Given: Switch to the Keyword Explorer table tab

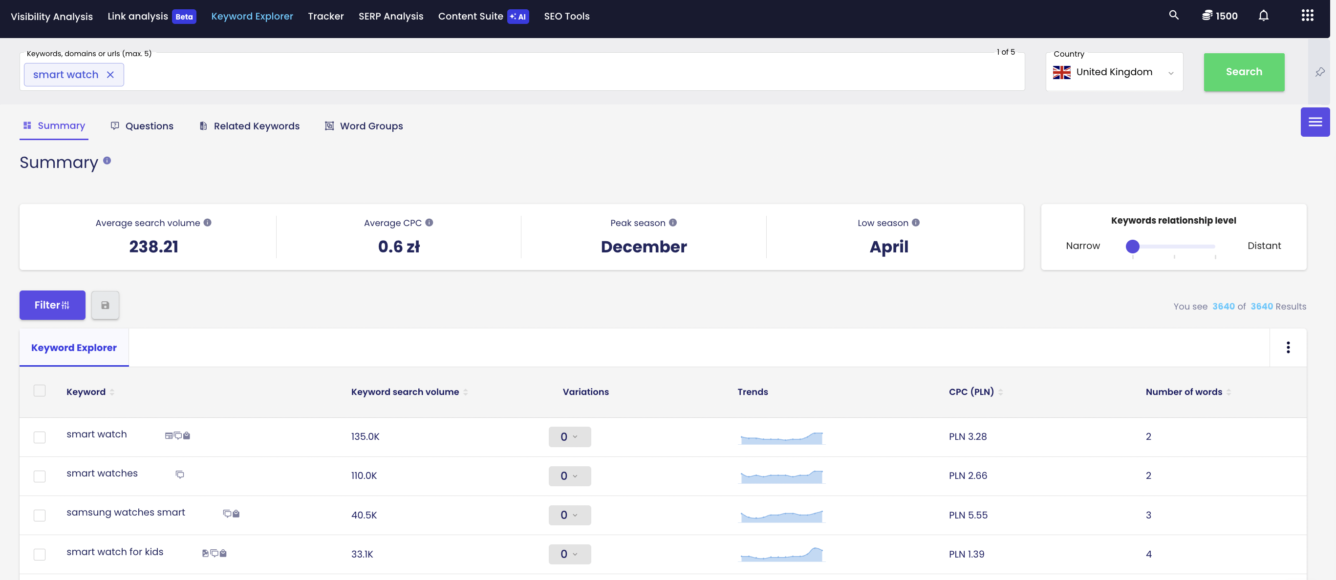Looking at the screenshot, I should pos(74,347).
